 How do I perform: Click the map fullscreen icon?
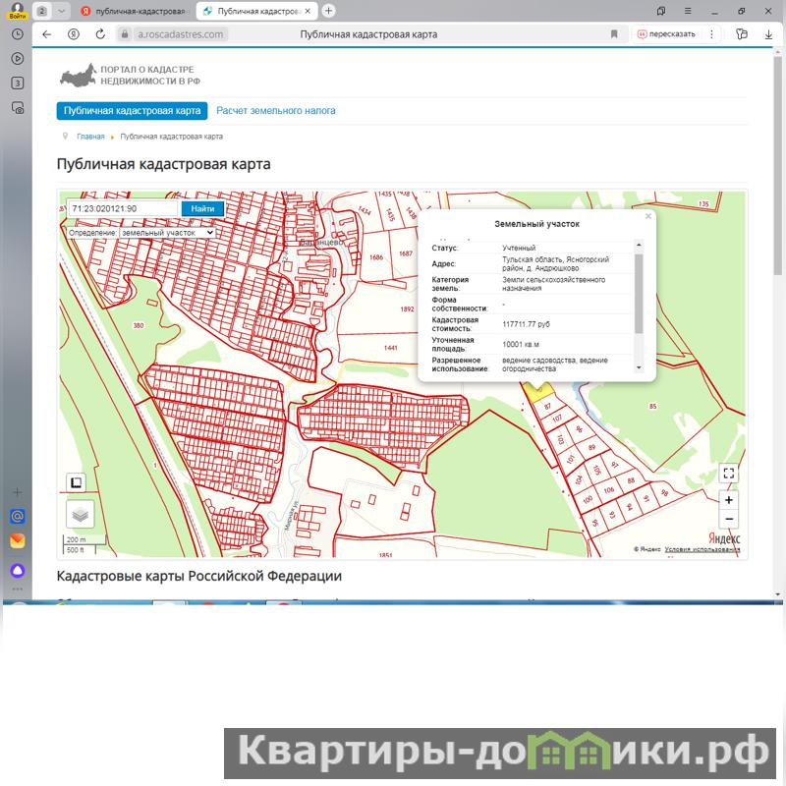[x=728, y=473]
